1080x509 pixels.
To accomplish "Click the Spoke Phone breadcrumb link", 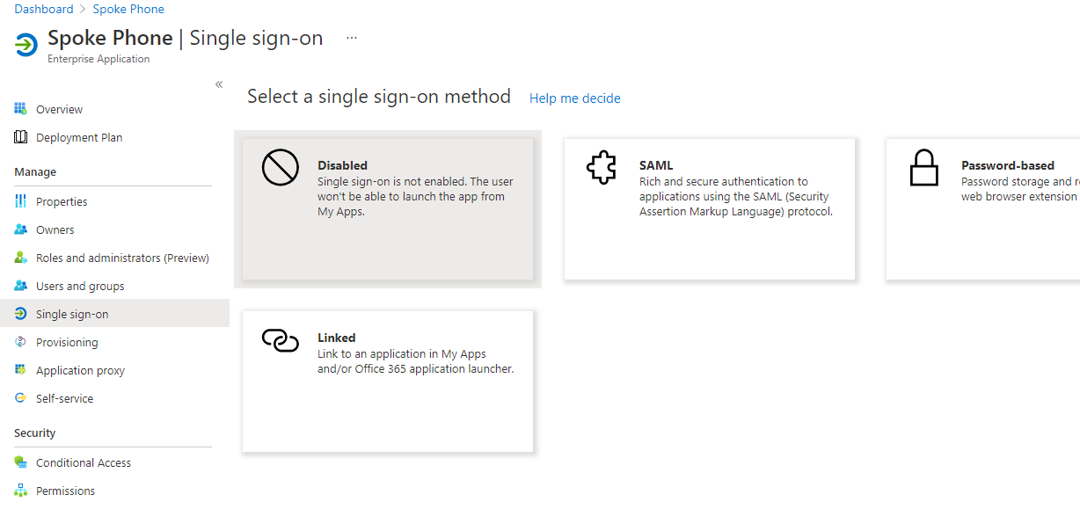I will pyautogui.click(x=128, y=9).
